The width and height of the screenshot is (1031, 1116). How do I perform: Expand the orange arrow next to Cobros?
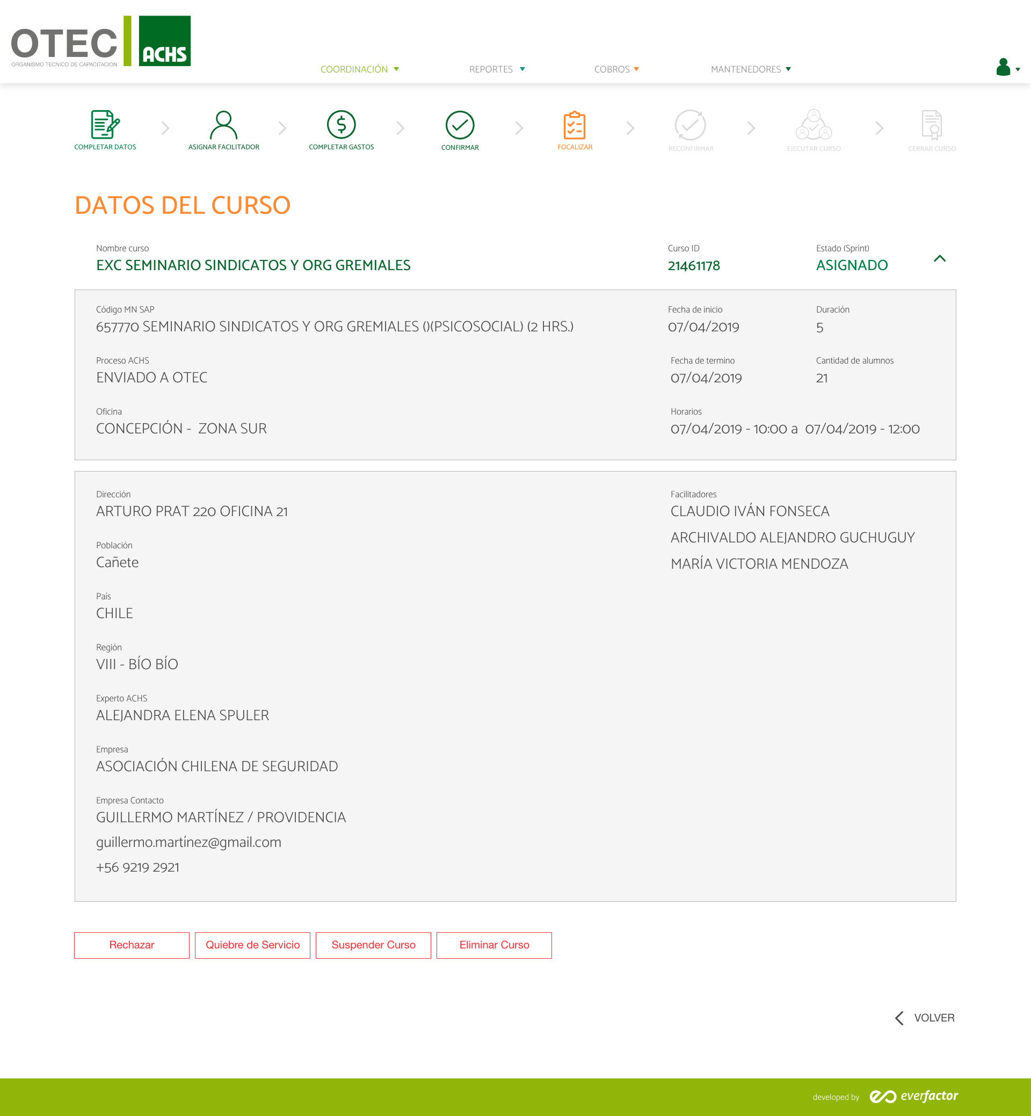coord(636,69)
